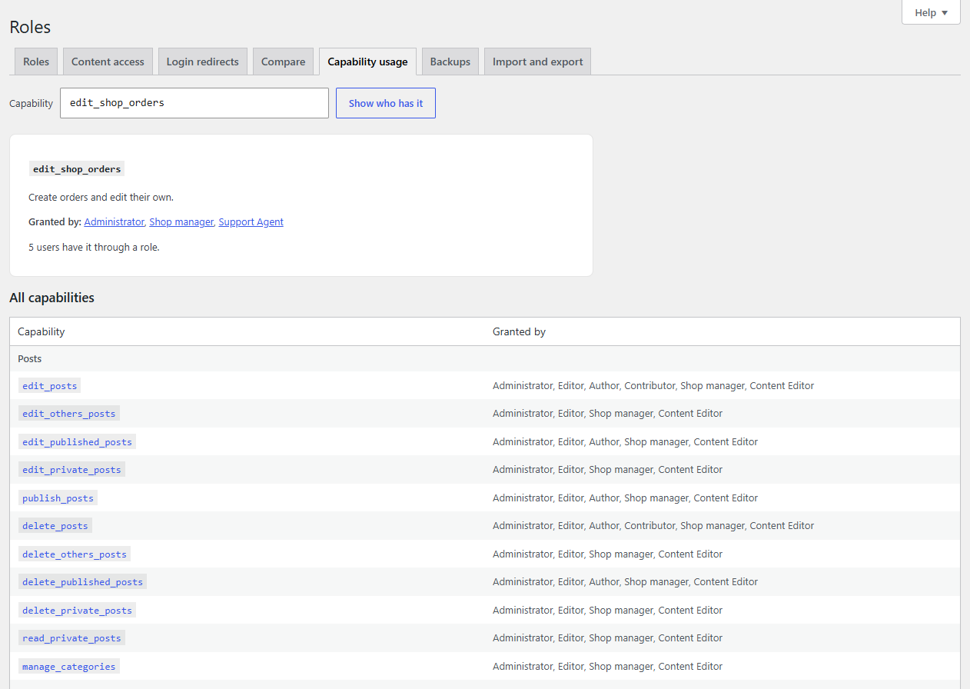The height and width of the screenshot is (689, 970).
Task: Select the edit_posts capability
Action: tap(49, 386)
